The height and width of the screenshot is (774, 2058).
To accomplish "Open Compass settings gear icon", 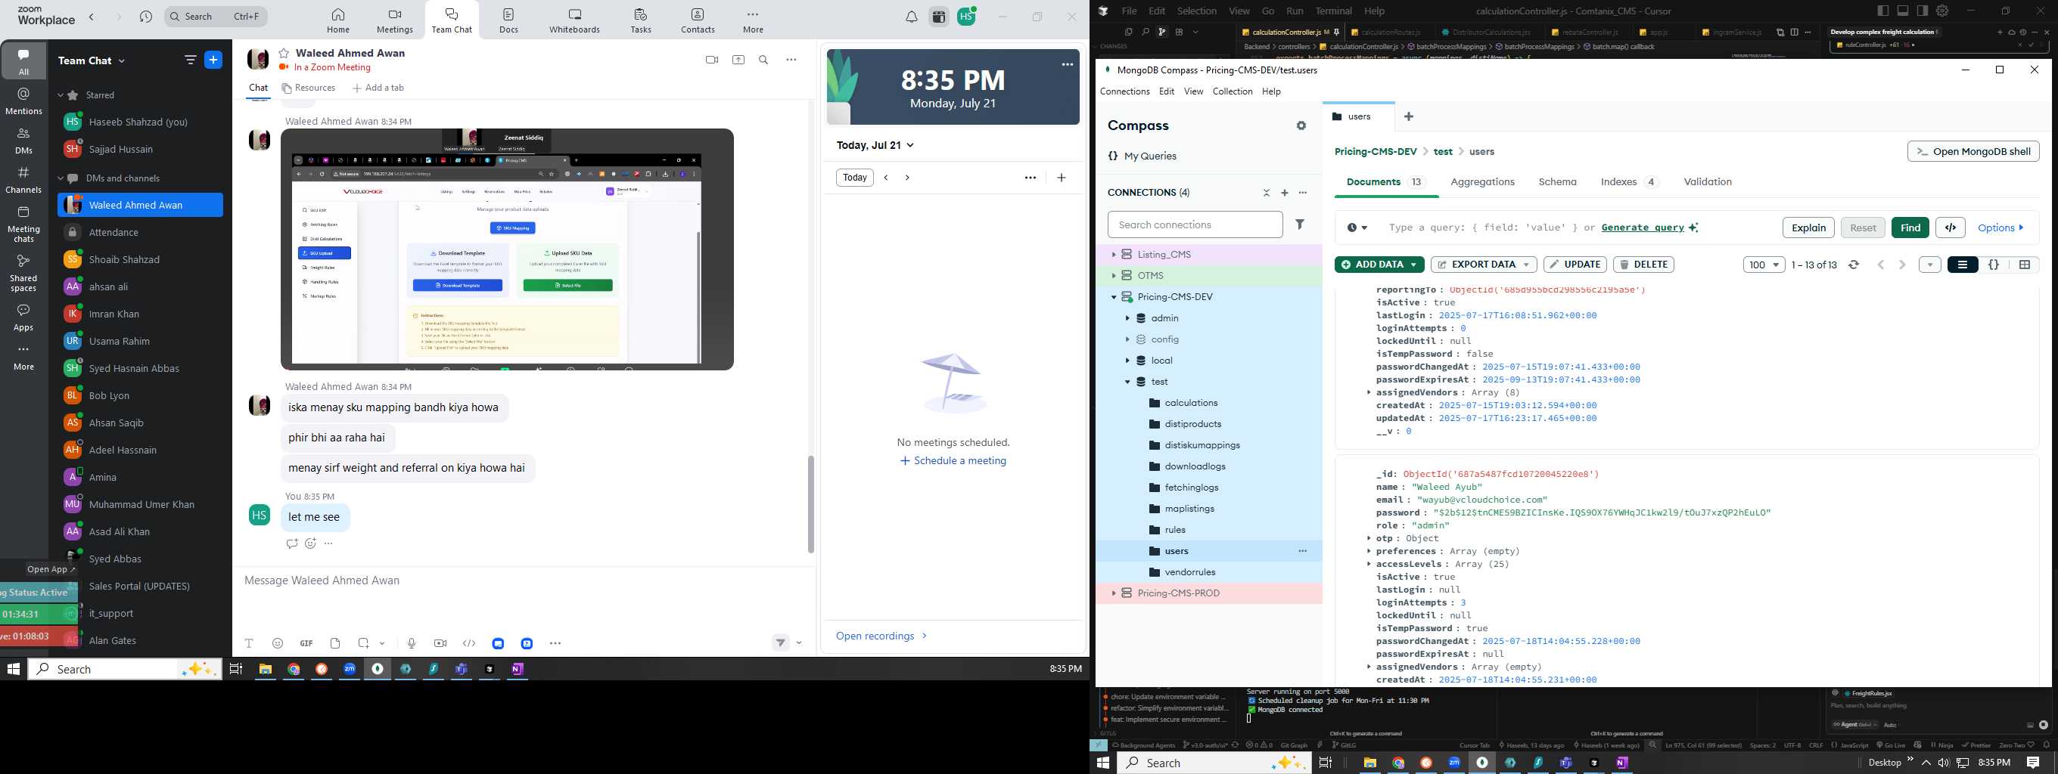I will click(1301, 125).
